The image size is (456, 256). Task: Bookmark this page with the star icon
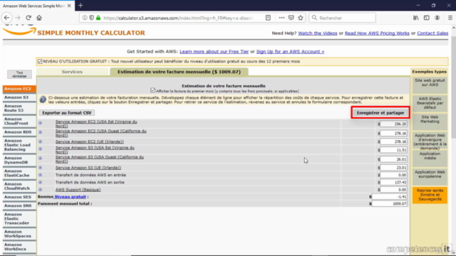[x=301, y=18]
